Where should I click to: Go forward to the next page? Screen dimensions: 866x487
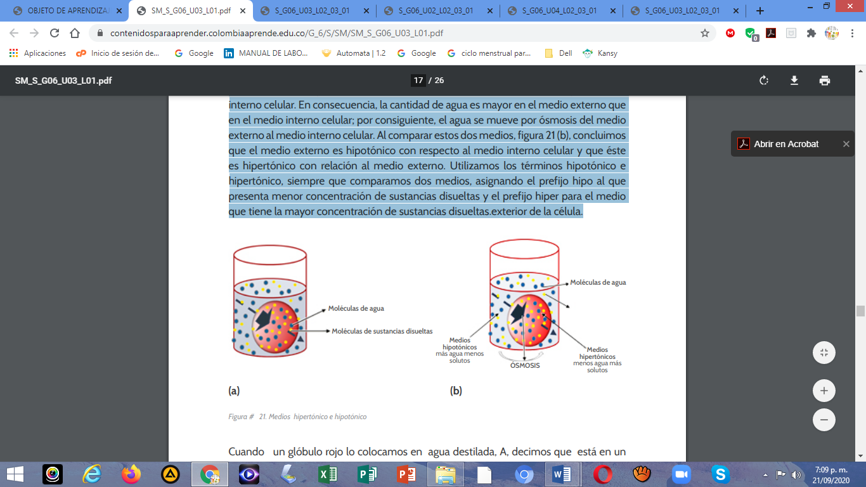(35, 33)
